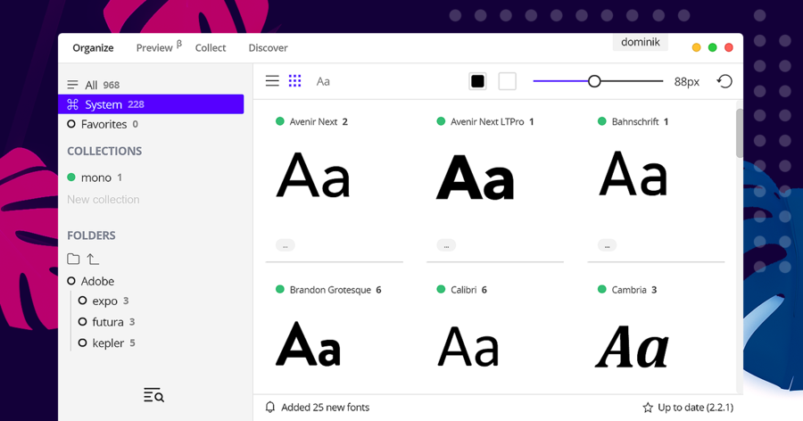Click the star update icon
The height and width of the screenshot is (421, 803).
(x=648, y=407)
